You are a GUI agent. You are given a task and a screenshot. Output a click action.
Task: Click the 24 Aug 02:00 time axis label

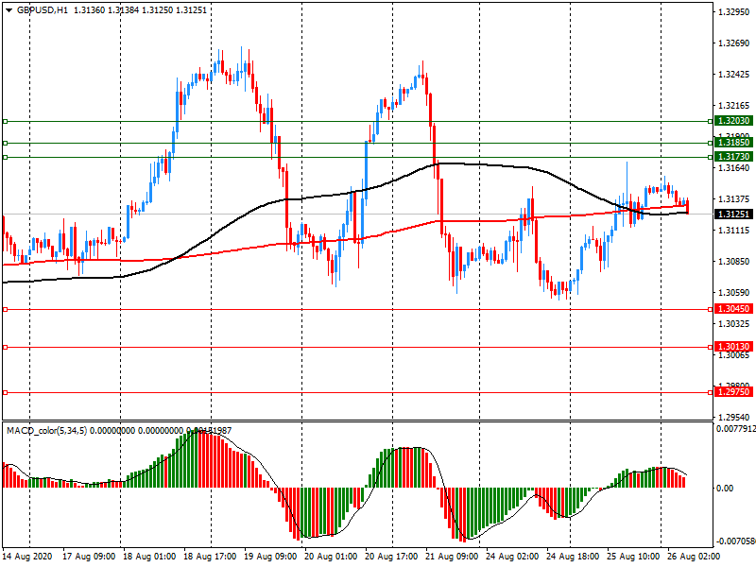pyautogui.click(x=512, y=557)
